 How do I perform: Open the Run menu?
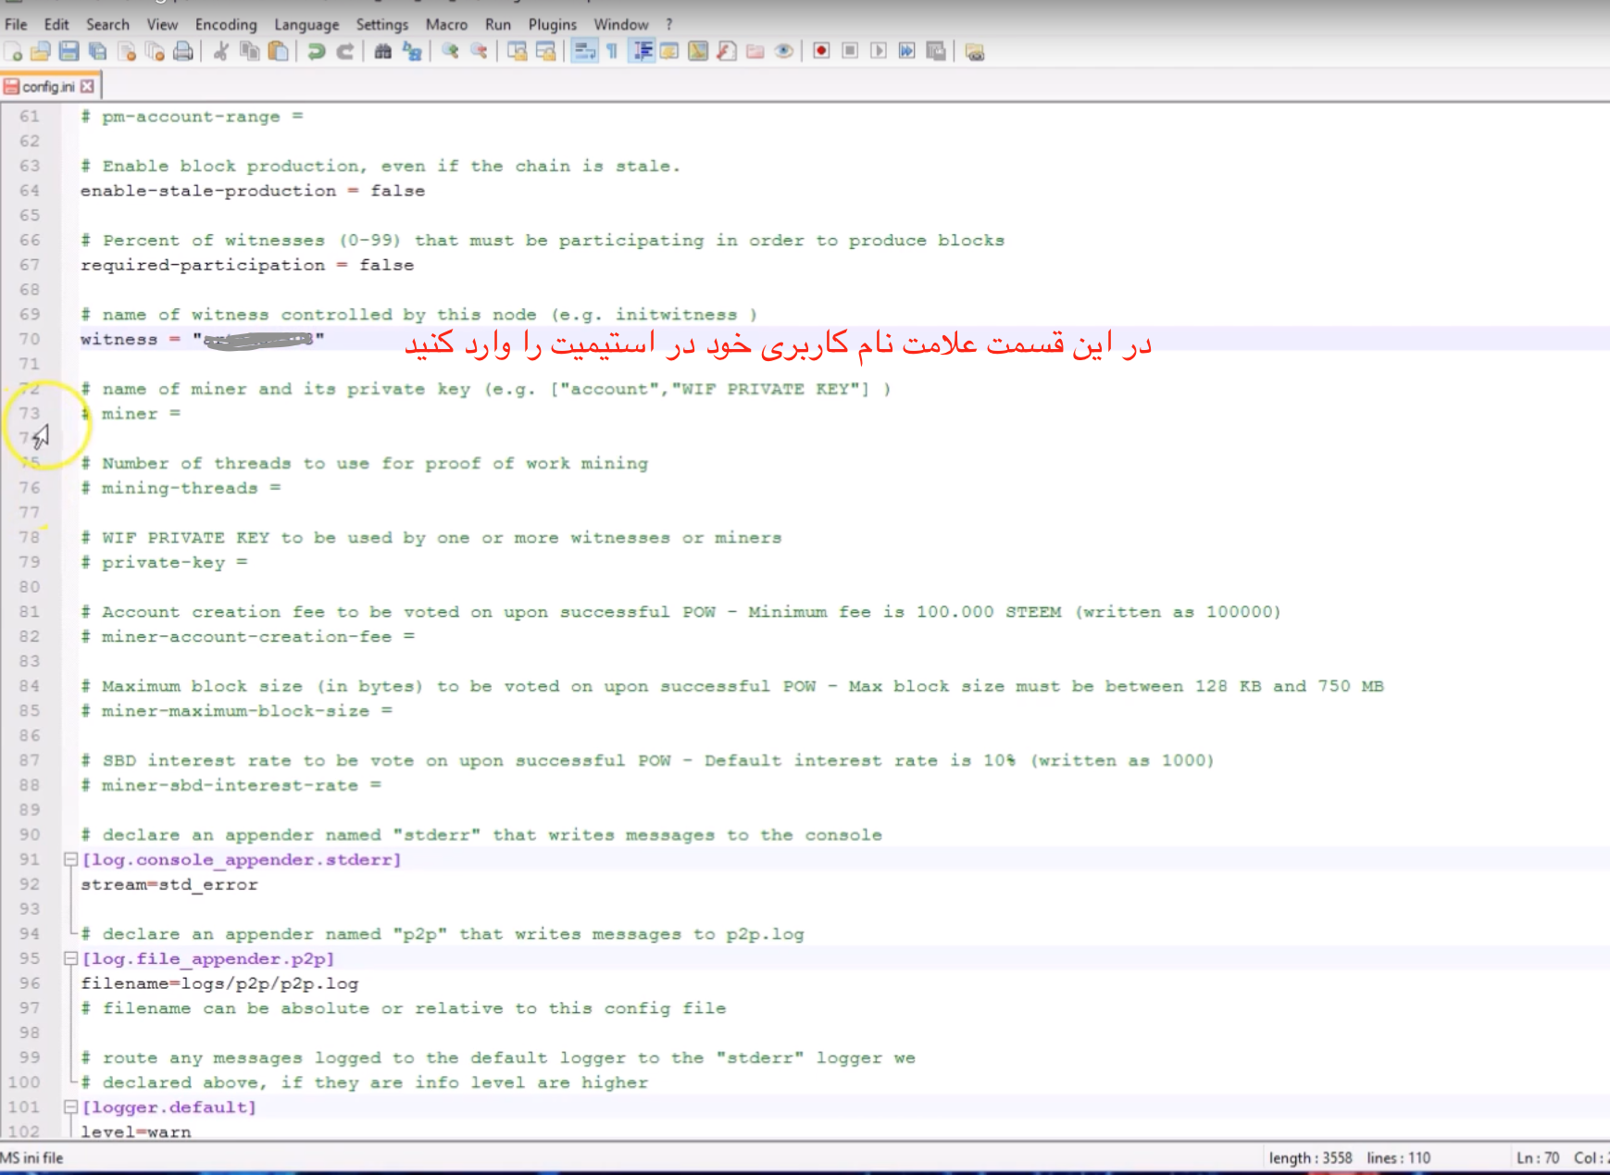498,25
